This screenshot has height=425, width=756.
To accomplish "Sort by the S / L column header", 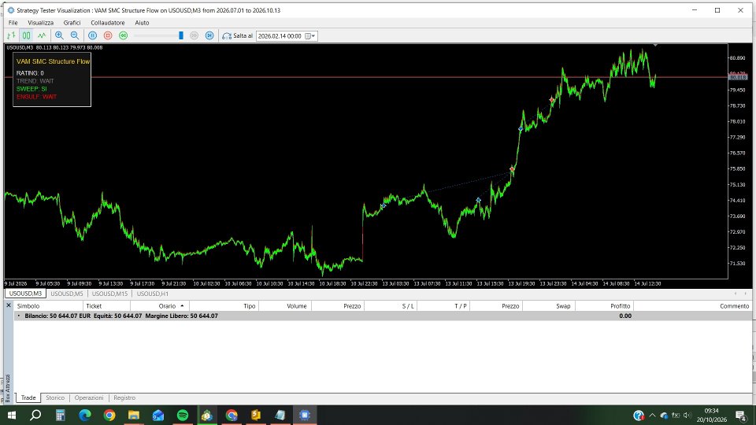I will click(x=391, y=306).
